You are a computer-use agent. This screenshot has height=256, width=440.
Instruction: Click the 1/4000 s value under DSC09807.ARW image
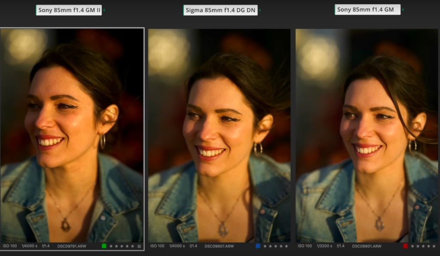(177, 246)
